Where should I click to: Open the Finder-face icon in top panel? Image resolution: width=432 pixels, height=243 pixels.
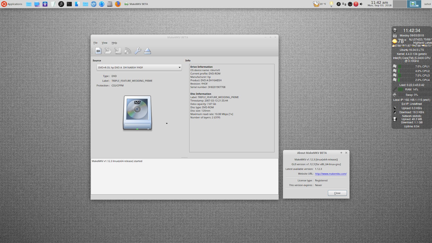click(x=77, y=4)
